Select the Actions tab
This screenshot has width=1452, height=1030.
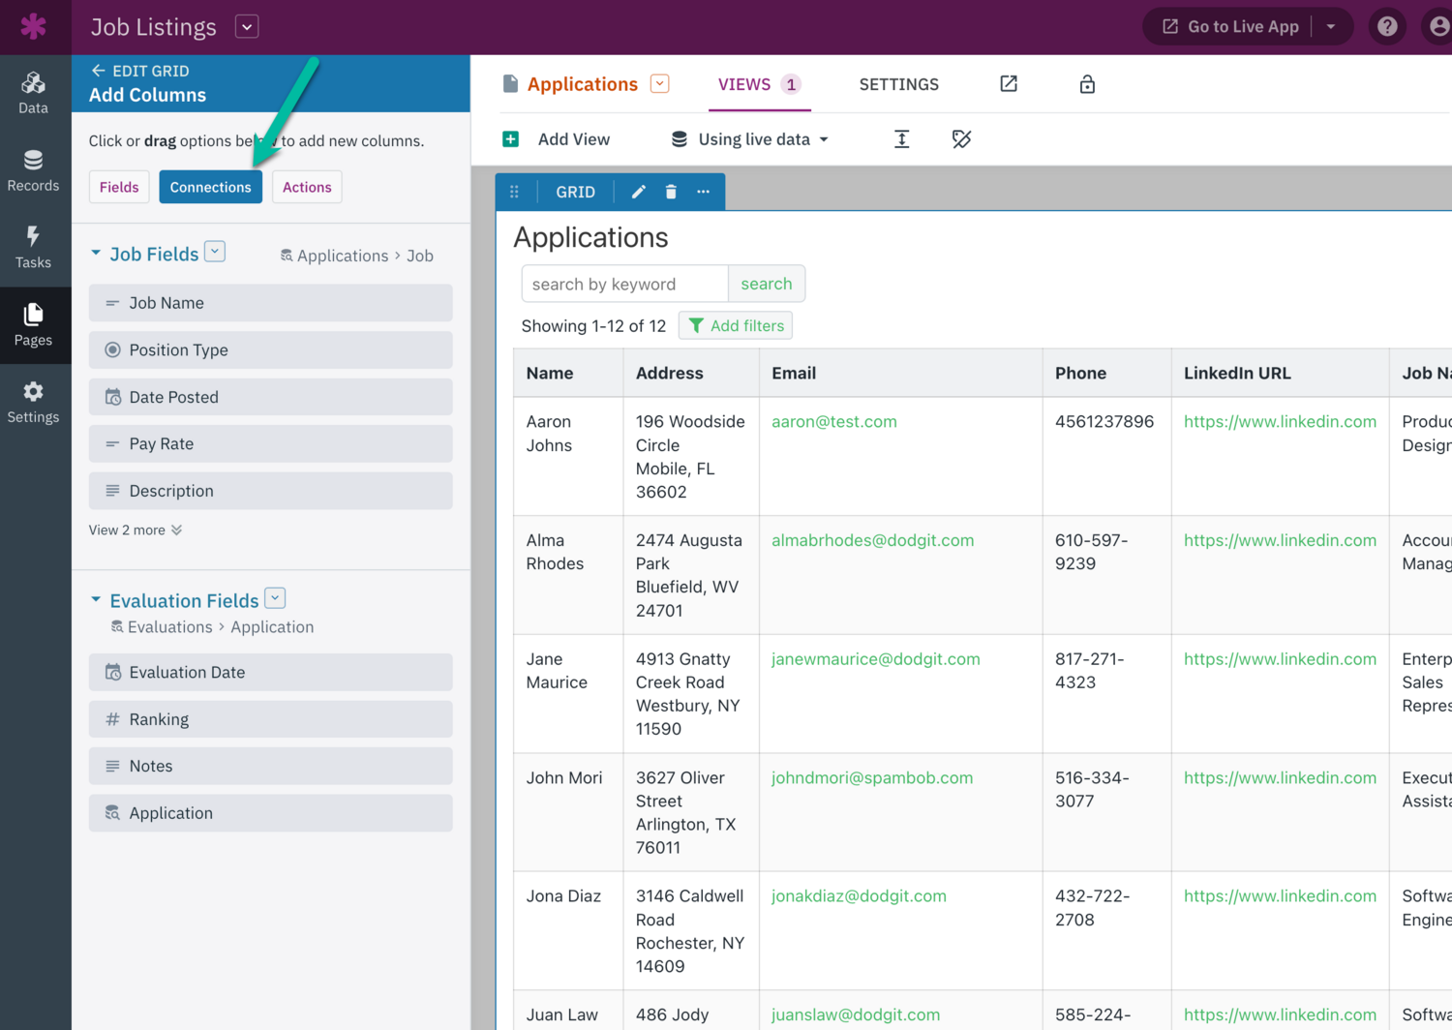307,187
